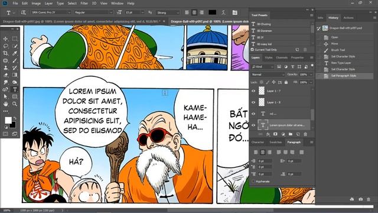Right align text in options bar
This screenshot has height=213, width=378.
pos(201,12)
